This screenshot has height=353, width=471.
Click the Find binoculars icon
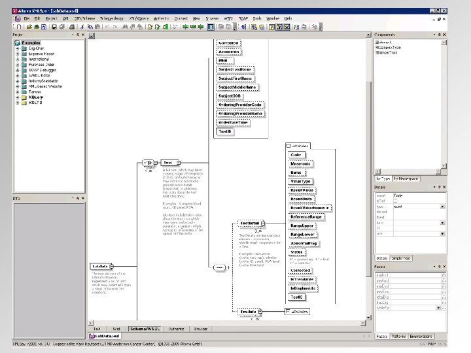click(x=125, y=27)
